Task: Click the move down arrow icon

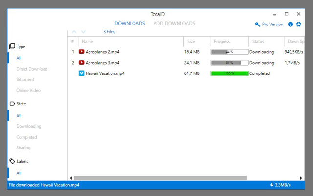Action: (83, 32)
